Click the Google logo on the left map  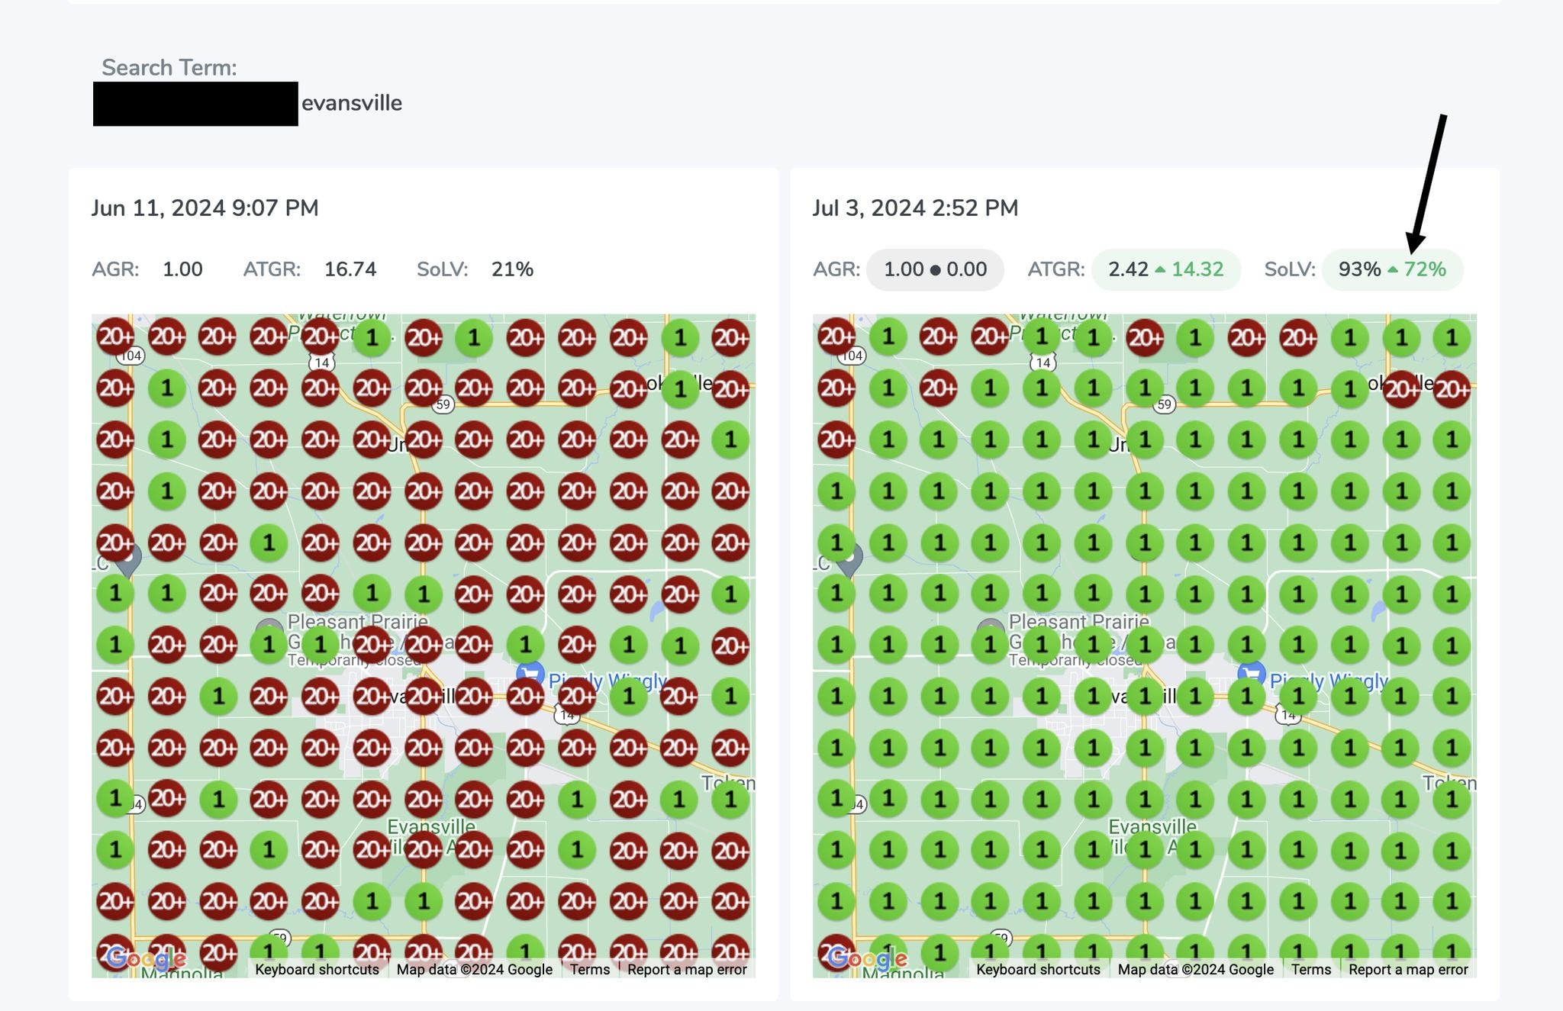point(145,958)
